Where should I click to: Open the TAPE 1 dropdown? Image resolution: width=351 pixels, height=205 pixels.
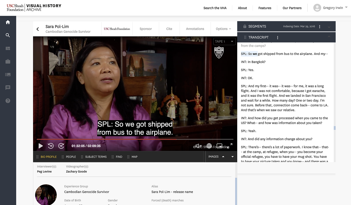click(x=224, y=41)
